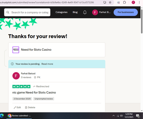Click the review title nic game Need for Slots Casino
This screenshot has width=143, height=119.
34,93
